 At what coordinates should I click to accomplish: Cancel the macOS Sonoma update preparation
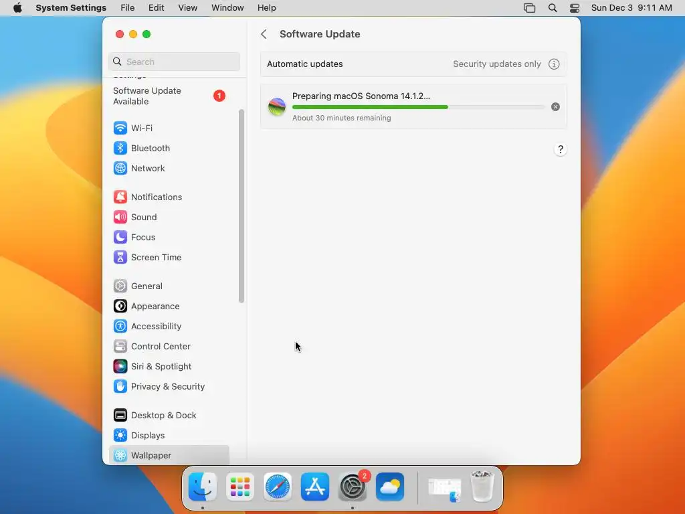click(555, 107)
